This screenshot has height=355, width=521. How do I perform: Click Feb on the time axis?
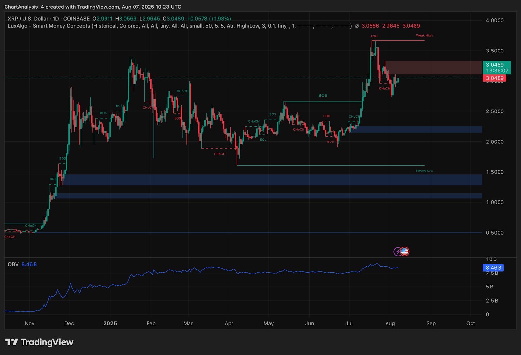(151, 323)
